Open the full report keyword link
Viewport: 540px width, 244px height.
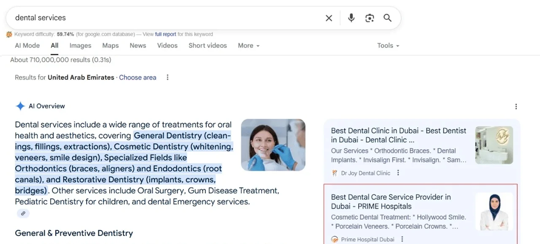pyautogui.click(x=165, y=34)
